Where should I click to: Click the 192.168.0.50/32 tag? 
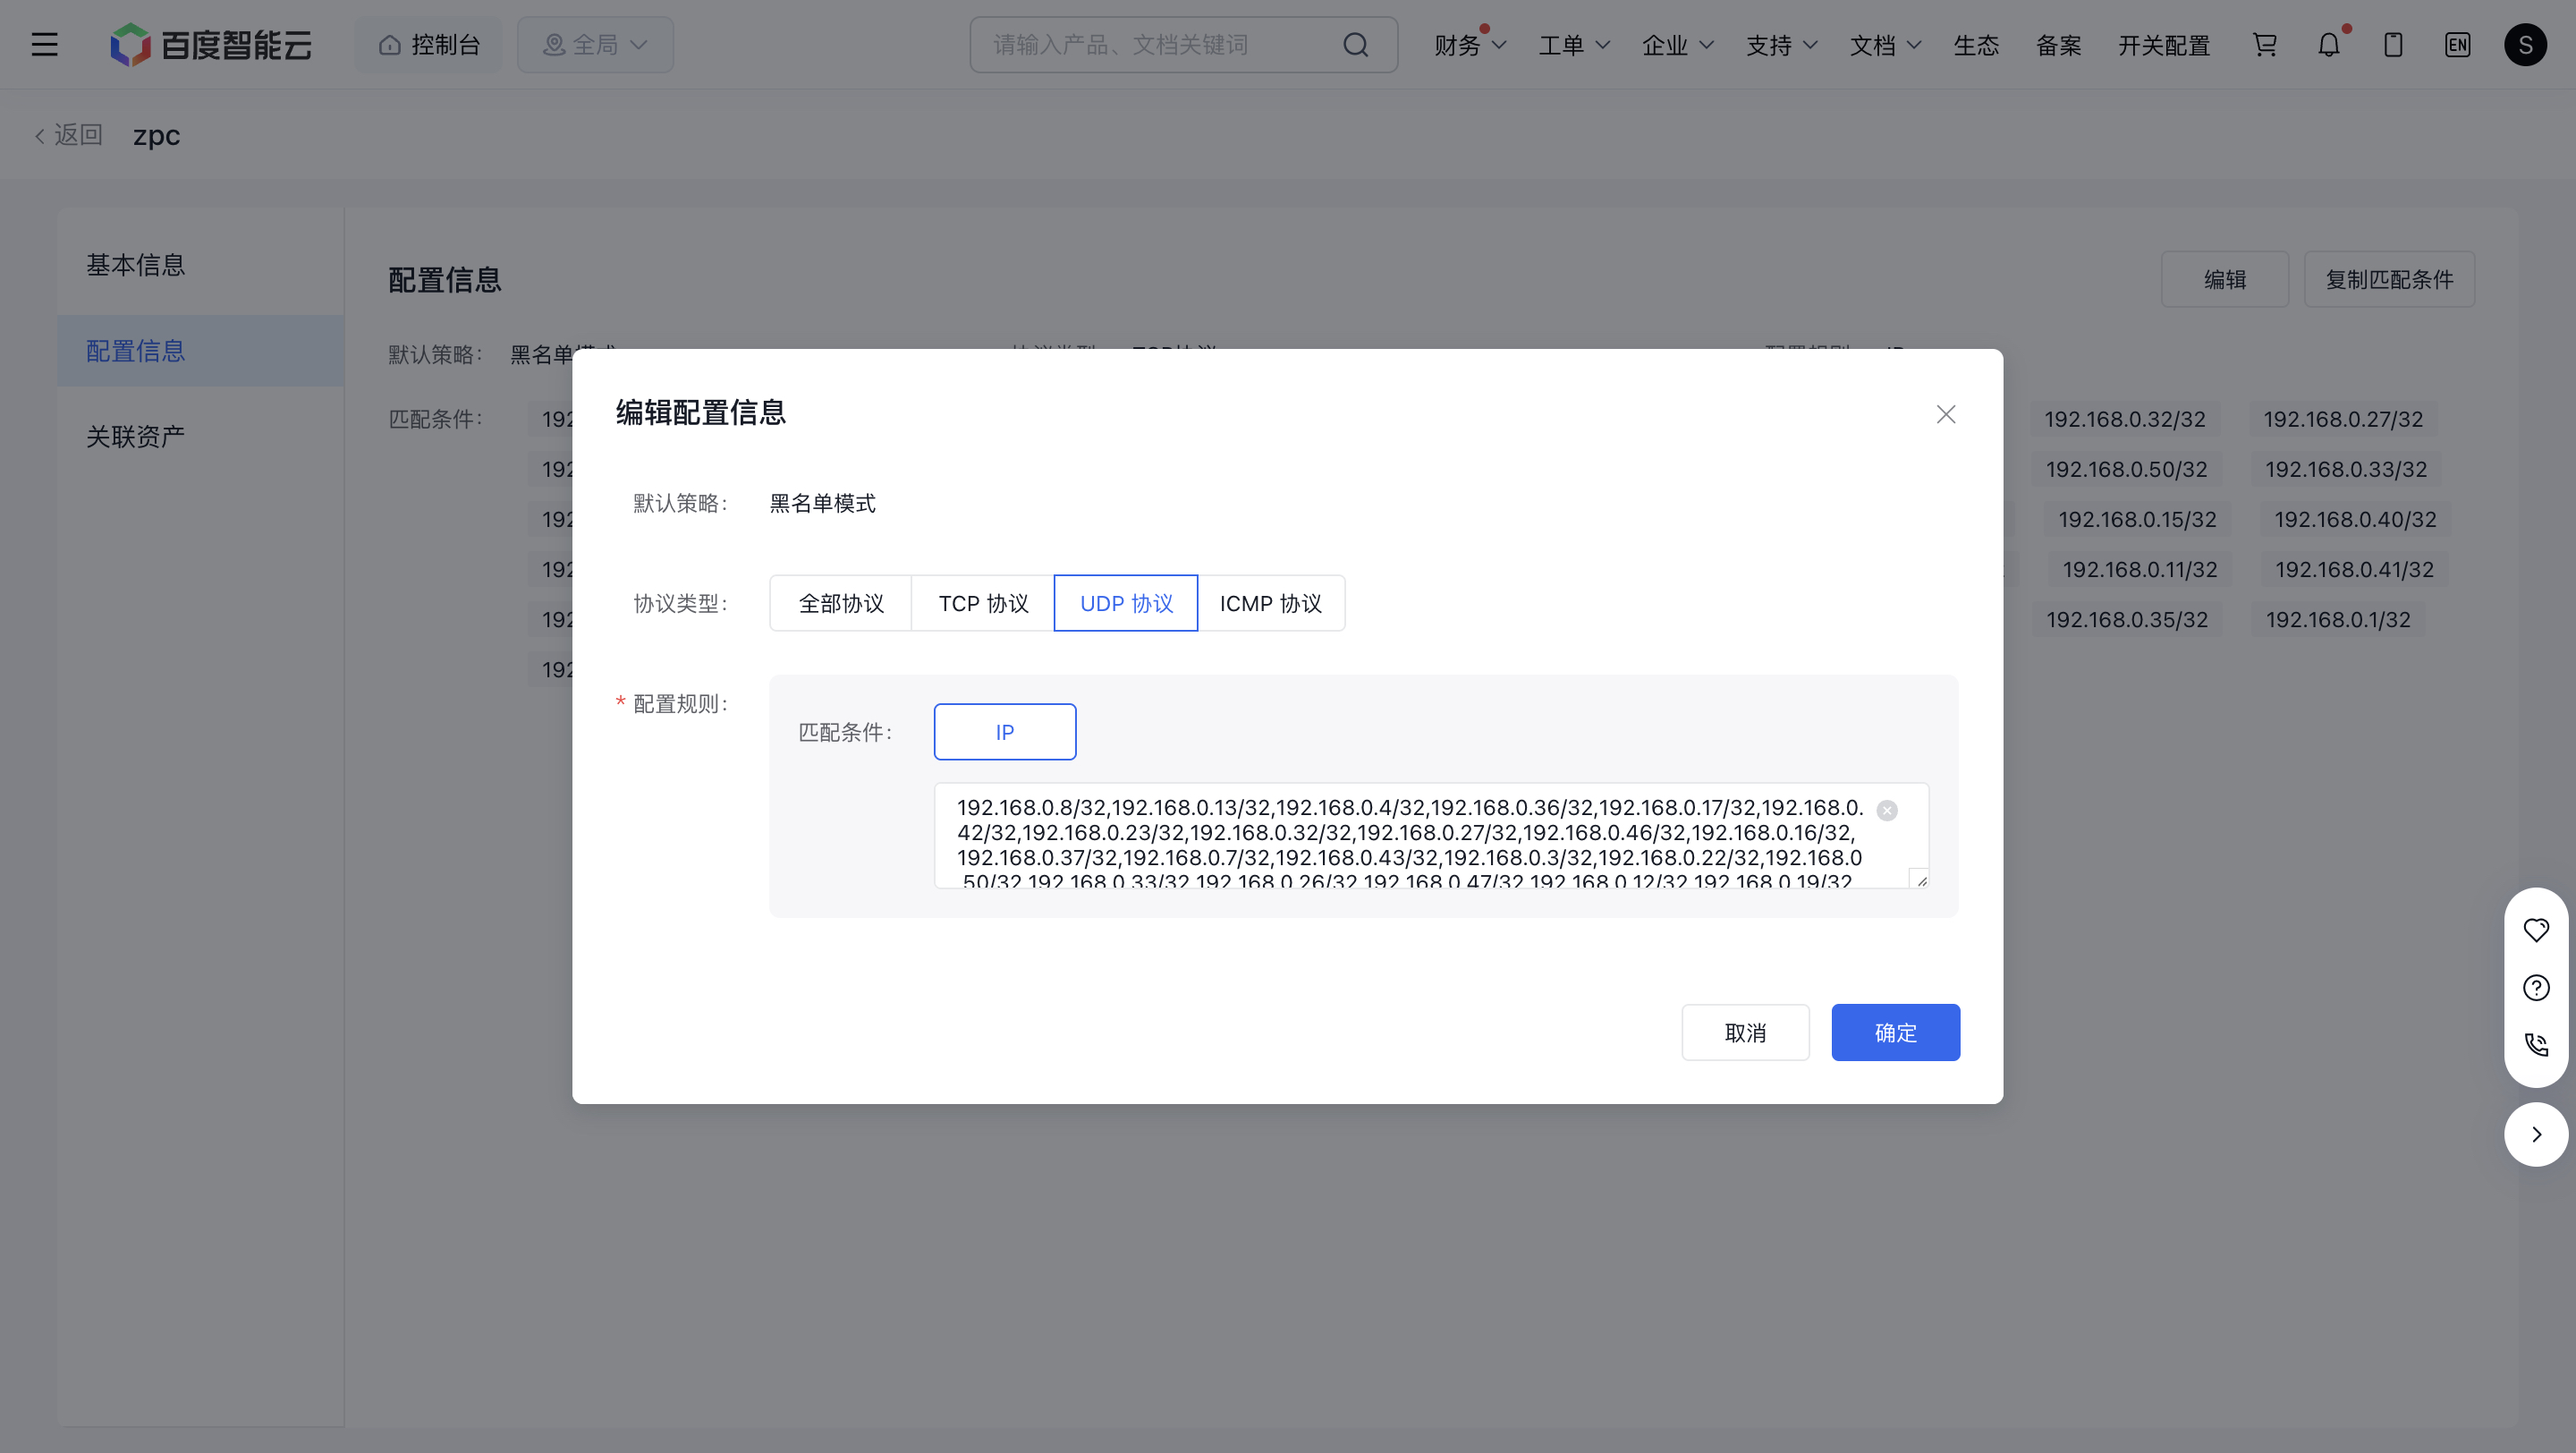tap(2126, 469)
